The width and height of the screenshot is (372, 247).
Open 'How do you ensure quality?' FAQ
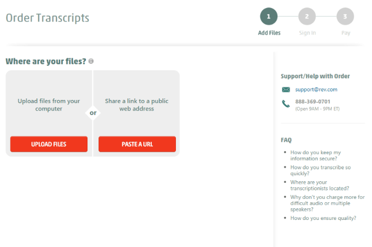pos(323,218)
